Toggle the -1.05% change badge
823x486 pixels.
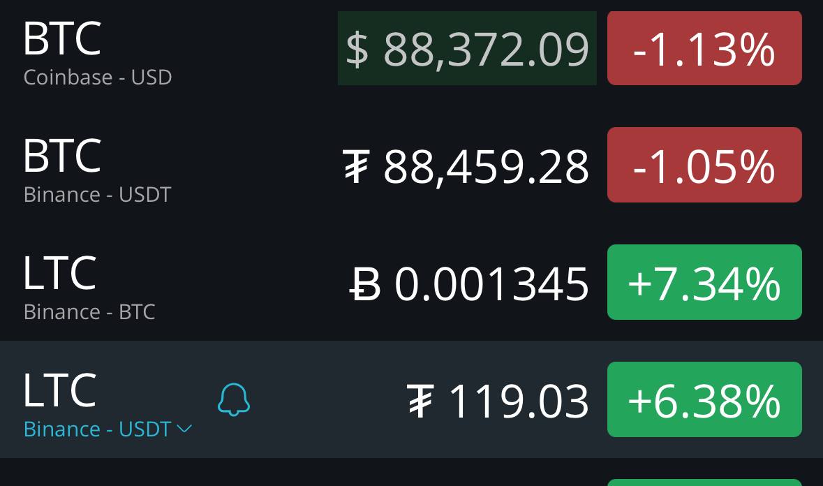pos(704,165)
